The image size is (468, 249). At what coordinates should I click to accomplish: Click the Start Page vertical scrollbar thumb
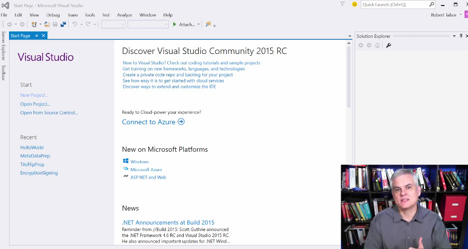[x=349, y=77]
